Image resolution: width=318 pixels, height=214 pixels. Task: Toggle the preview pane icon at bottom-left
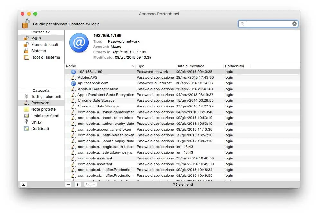(23, 184)
